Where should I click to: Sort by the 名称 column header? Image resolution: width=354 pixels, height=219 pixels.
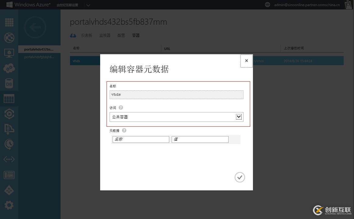point(76,48)
